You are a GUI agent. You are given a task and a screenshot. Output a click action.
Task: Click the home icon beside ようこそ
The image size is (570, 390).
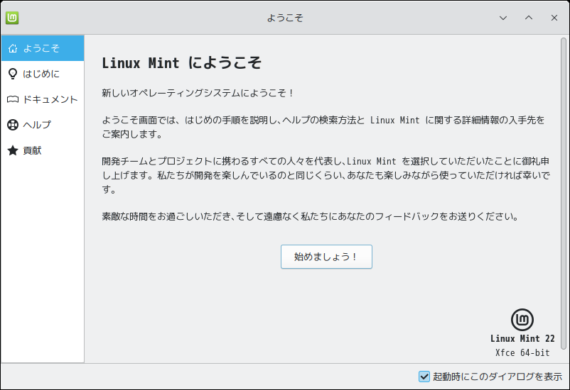tap(12, 48)
